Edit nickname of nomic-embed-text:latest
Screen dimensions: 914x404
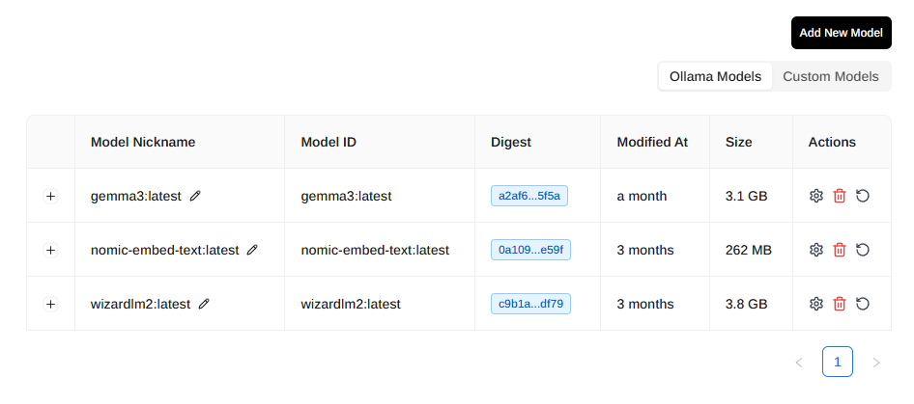(253, 250)
